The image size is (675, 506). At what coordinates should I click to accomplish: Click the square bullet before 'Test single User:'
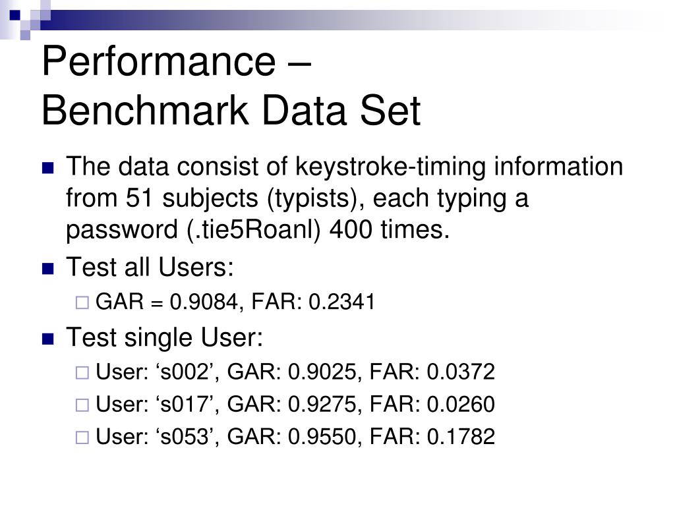(47, 339)
